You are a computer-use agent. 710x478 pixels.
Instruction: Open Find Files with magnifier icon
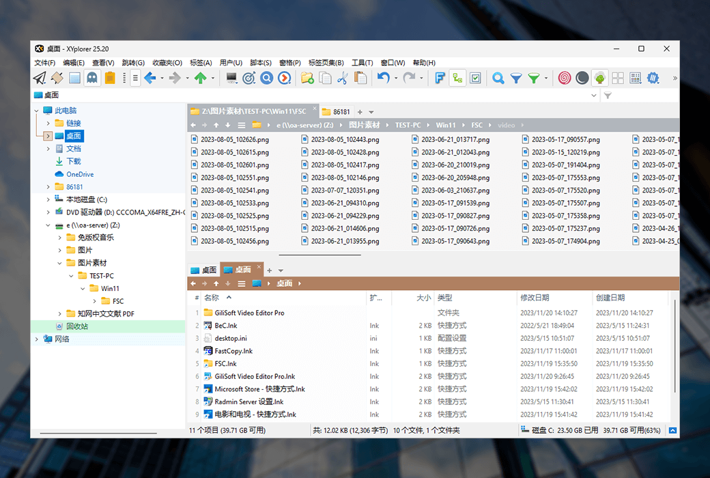(498, 78)
